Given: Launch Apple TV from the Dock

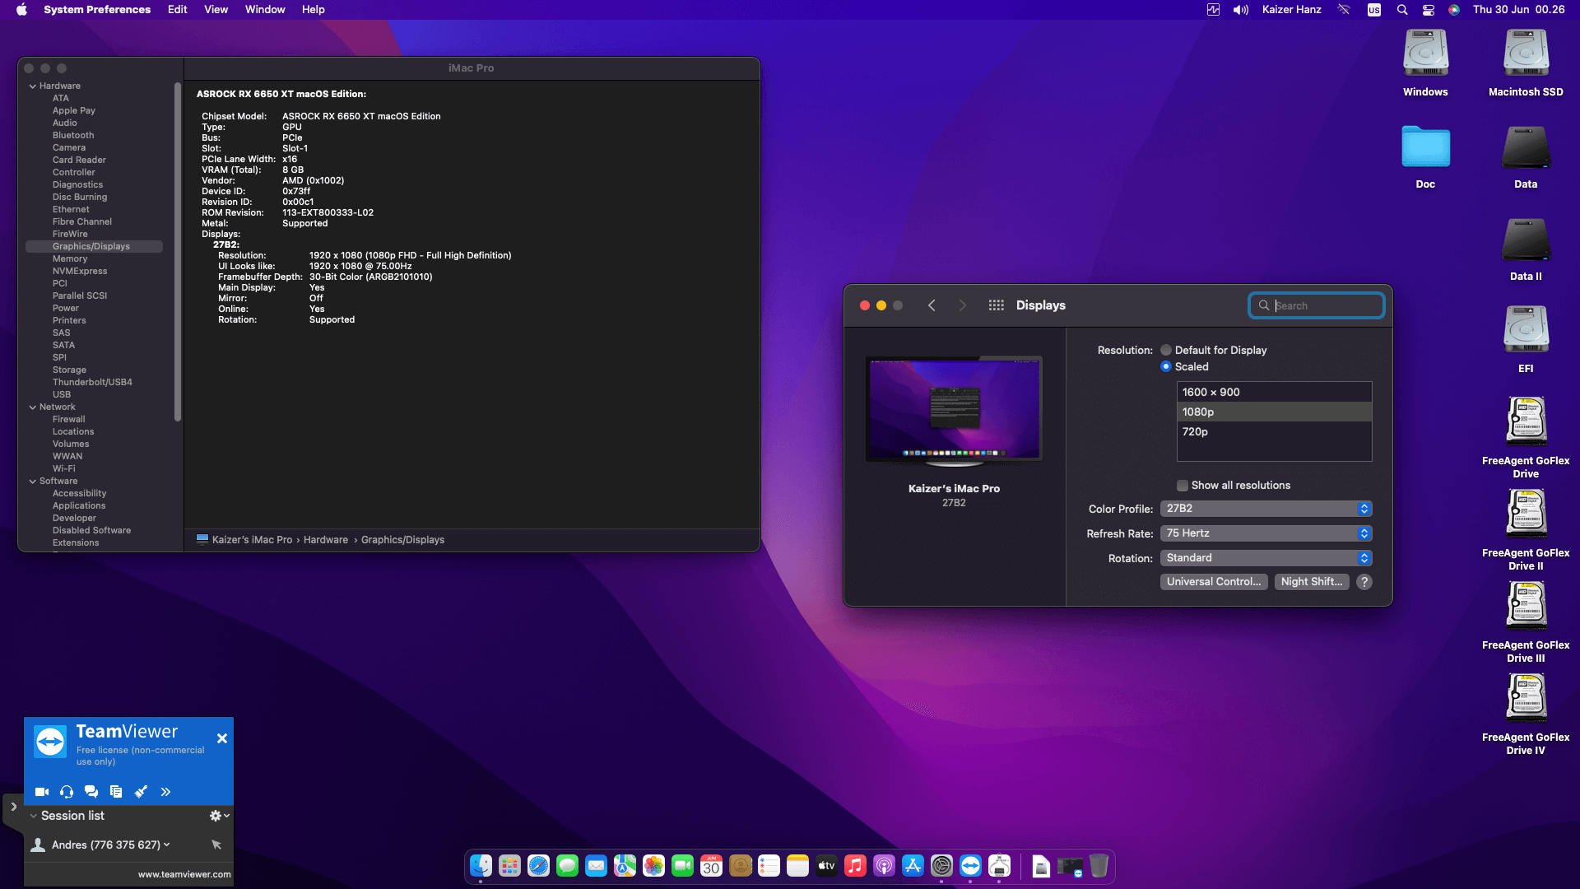Looking at the screenshot, I should (x=827, y=866).
